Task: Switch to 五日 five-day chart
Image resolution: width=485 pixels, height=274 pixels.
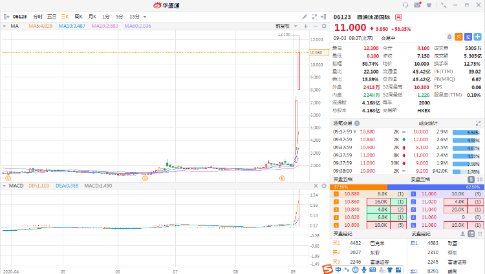Action: (52, 17)
